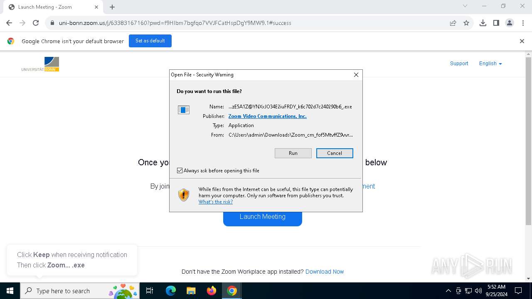This screenshot has height=299, width=532.
Task: Click the network tray icon
Action: tap(468, 291)
